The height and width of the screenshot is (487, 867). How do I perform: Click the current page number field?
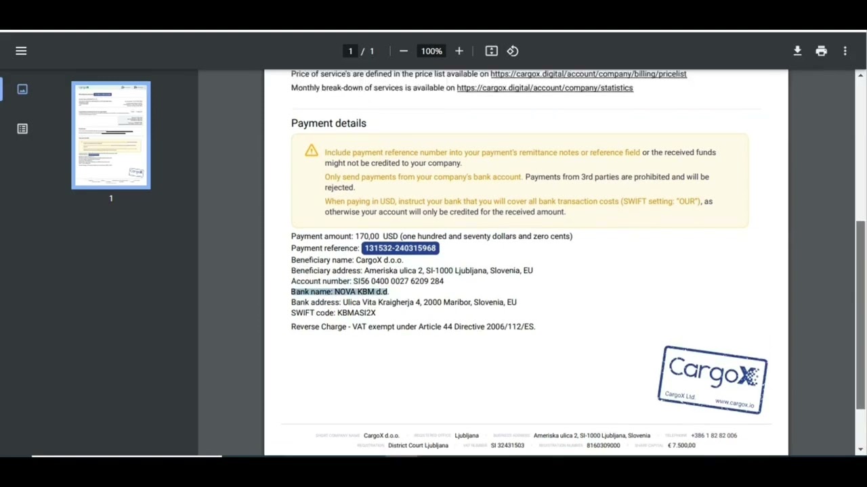pyautogui.click(x=350, y=51)
